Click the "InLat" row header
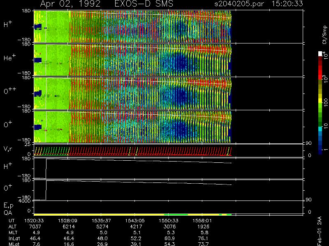 click(x=14, y=238)
